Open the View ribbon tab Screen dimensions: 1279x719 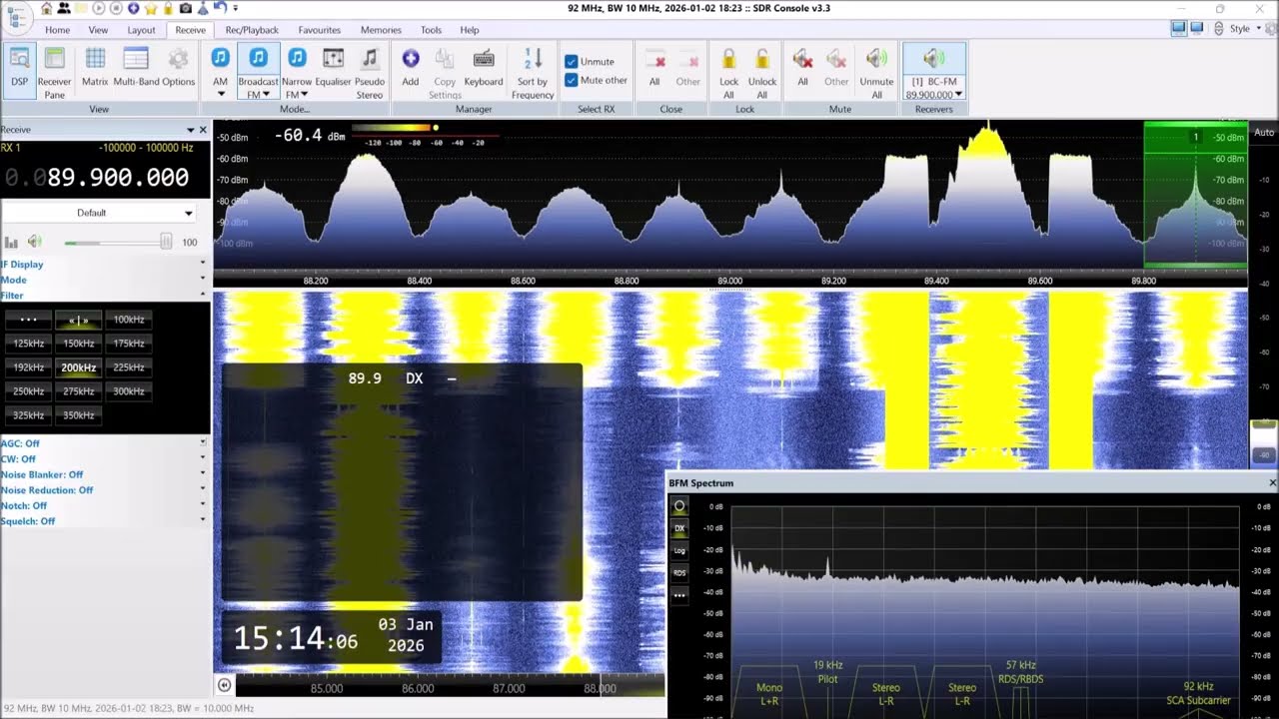(98, 30)
